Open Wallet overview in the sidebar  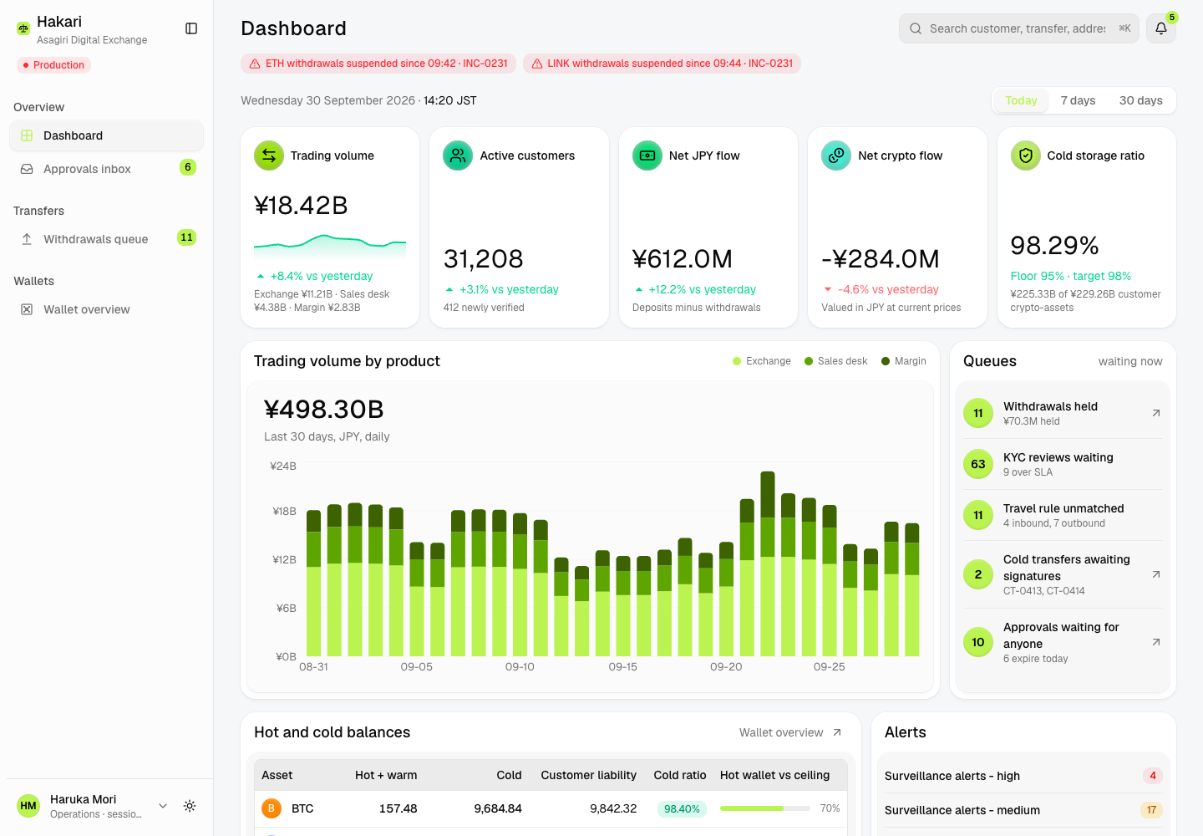tap(106, 309)
